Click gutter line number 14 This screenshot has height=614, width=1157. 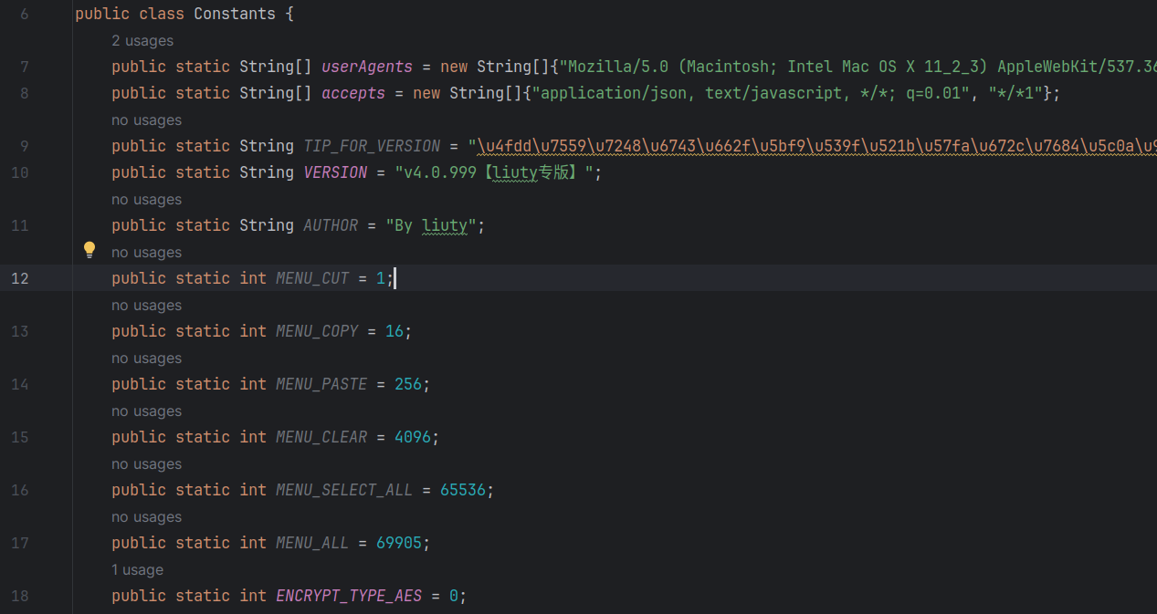[x=19, y=385]
